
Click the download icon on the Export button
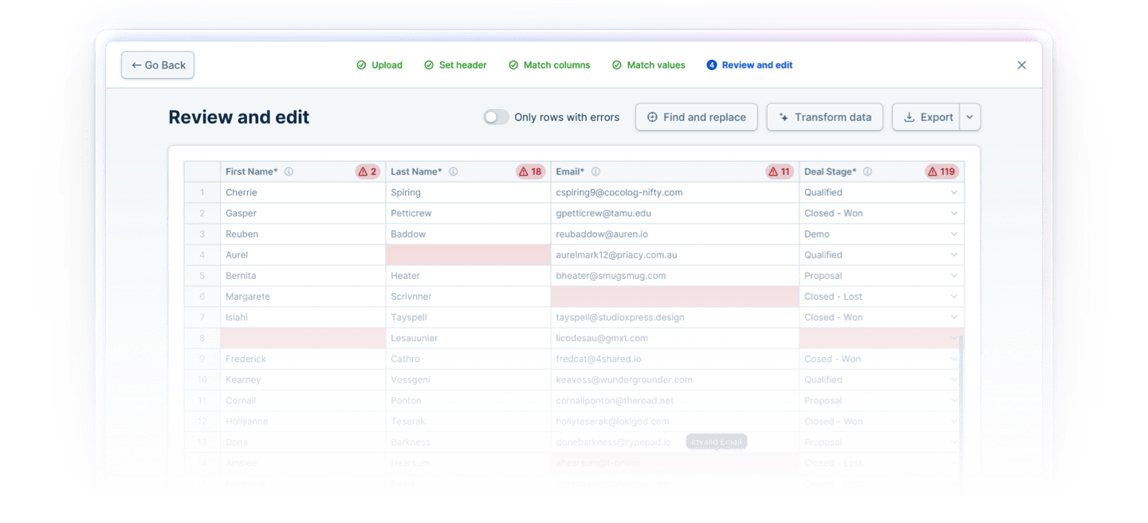coord(910,116)
